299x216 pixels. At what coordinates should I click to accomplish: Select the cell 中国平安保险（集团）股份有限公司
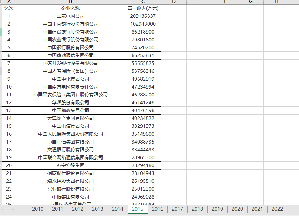[x=71, y=95]
